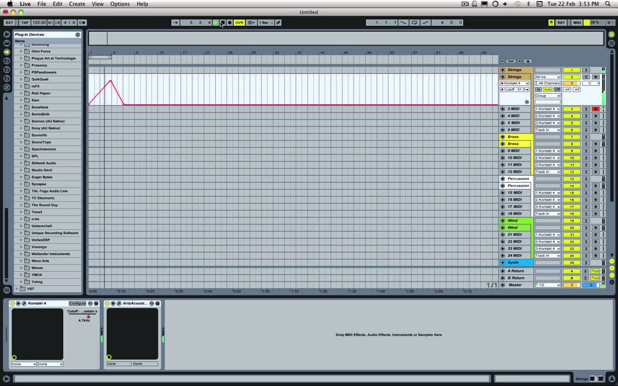Open File Browser 3
This screenshot has width=618, height=386.
(6, 78)
